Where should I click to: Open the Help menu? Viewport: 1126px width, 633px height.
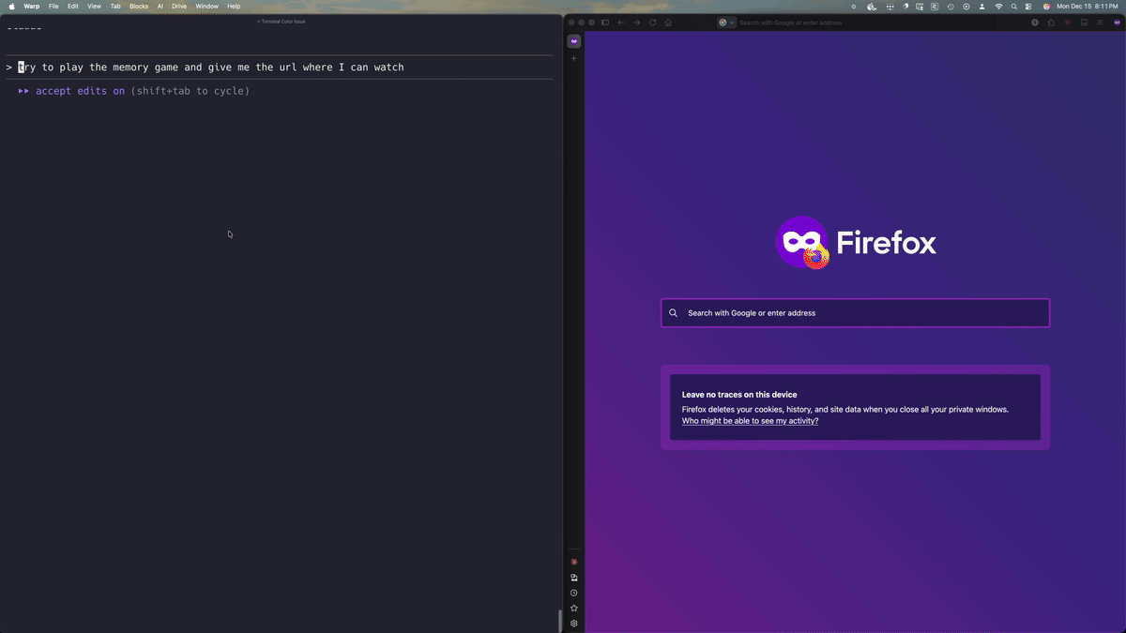(x=234, y=7)
